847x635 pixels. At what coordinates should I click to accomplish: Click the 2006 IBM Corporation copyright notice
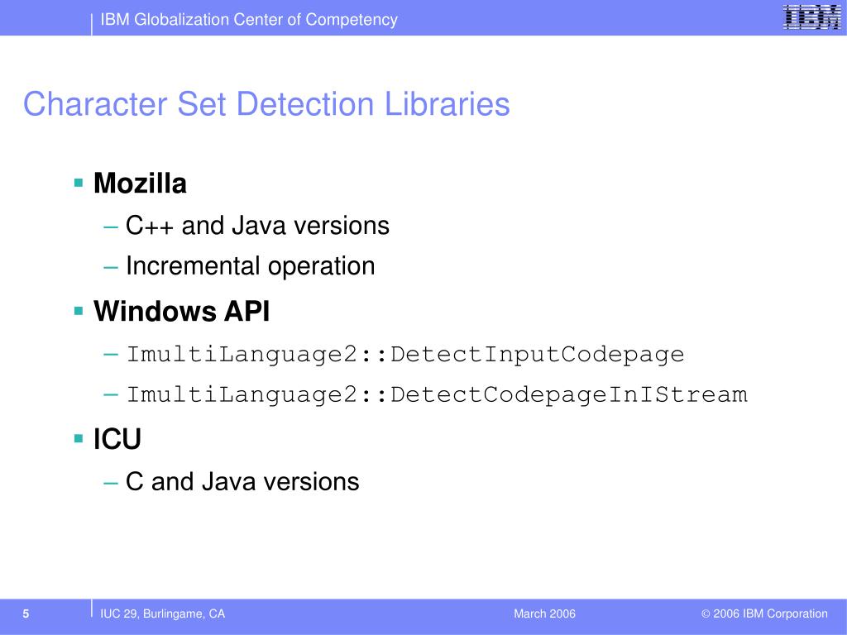(764, 614)
